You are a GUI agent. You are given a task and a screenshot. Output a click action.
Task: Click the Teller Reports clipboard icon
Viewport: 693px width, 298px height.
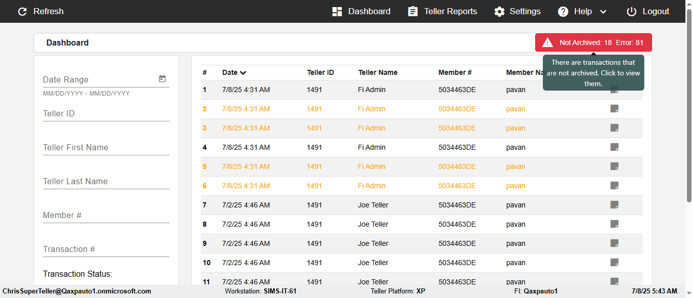pos(413,12)
